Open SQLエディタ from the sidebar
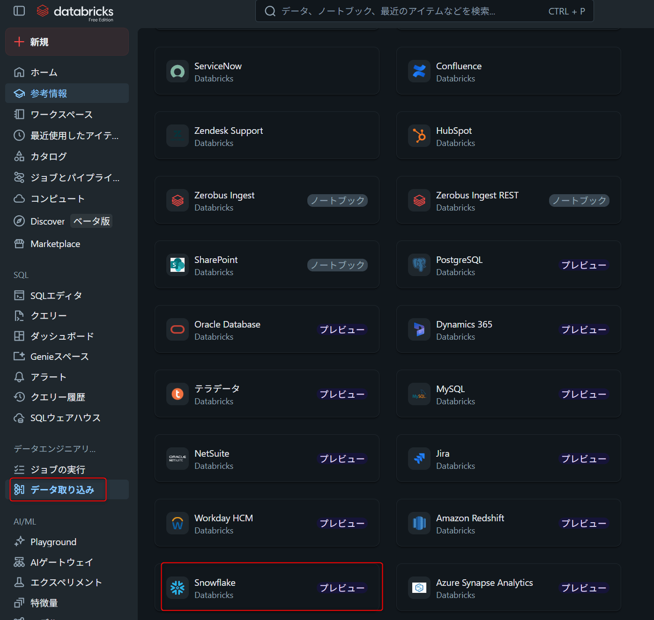Screen dimensions: 654x620 tap(67, 295)
